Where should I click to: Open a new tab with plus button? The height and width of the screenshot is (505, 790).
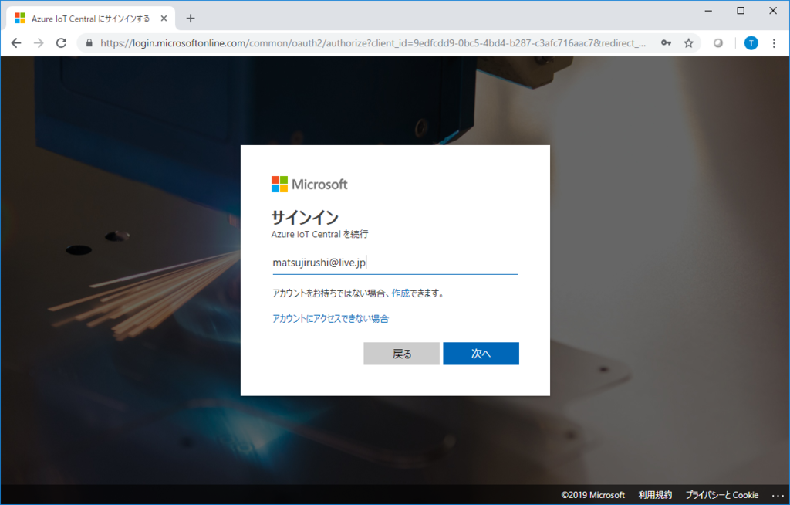tap(191, 19)
